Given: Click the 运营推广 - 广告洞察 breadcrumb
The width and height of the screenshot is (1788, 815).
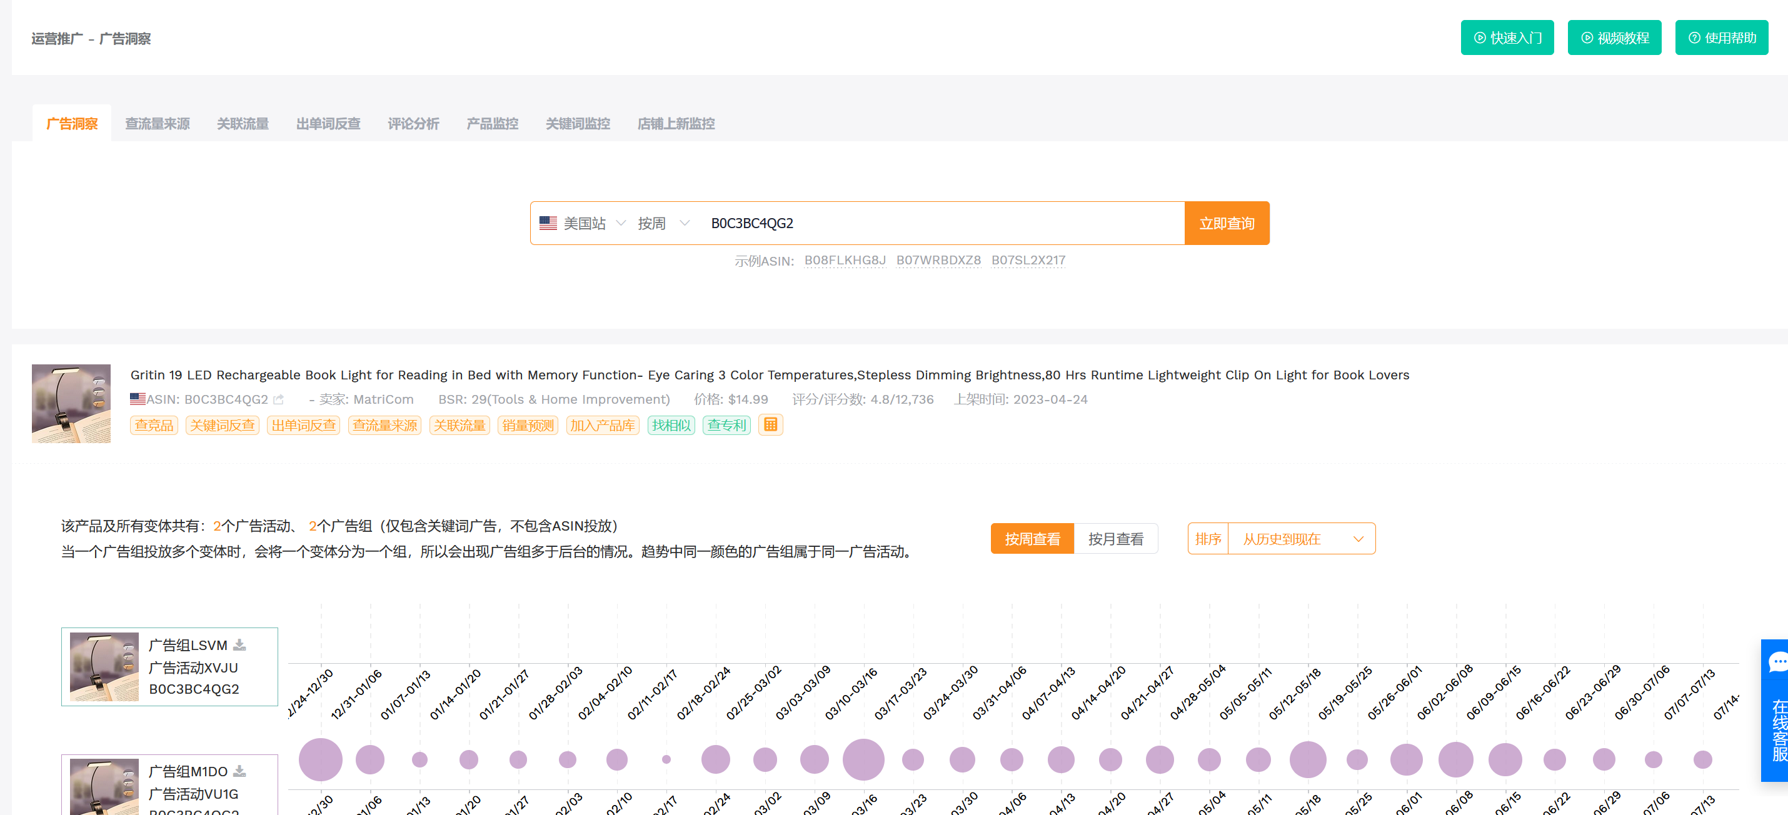Looking at the screenshot, I should click(91, 39).
